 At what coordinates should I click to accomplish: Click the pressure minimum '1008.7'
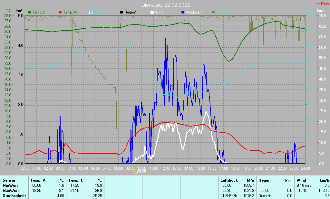tap(248, 185)
